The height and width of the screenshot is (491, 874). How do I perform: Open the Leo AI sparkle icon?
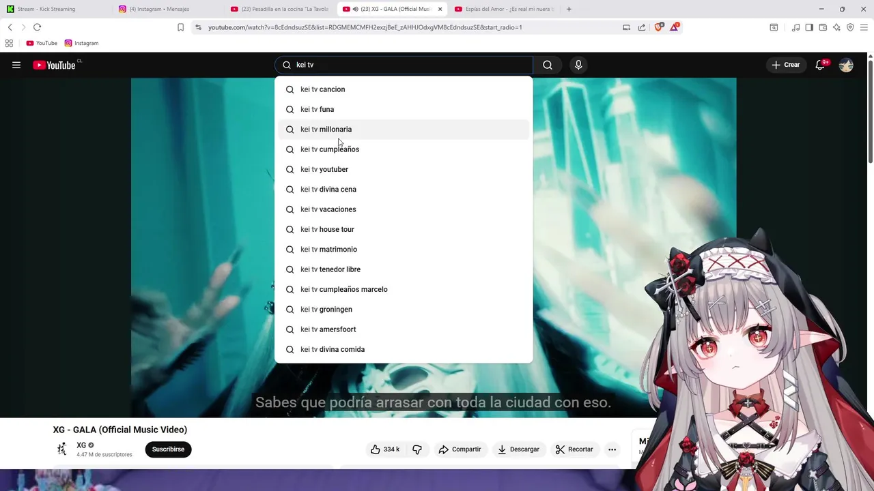click(836, 27)
